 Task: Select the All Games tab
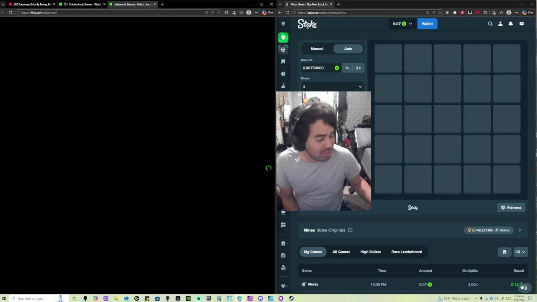tap(341, 252)
